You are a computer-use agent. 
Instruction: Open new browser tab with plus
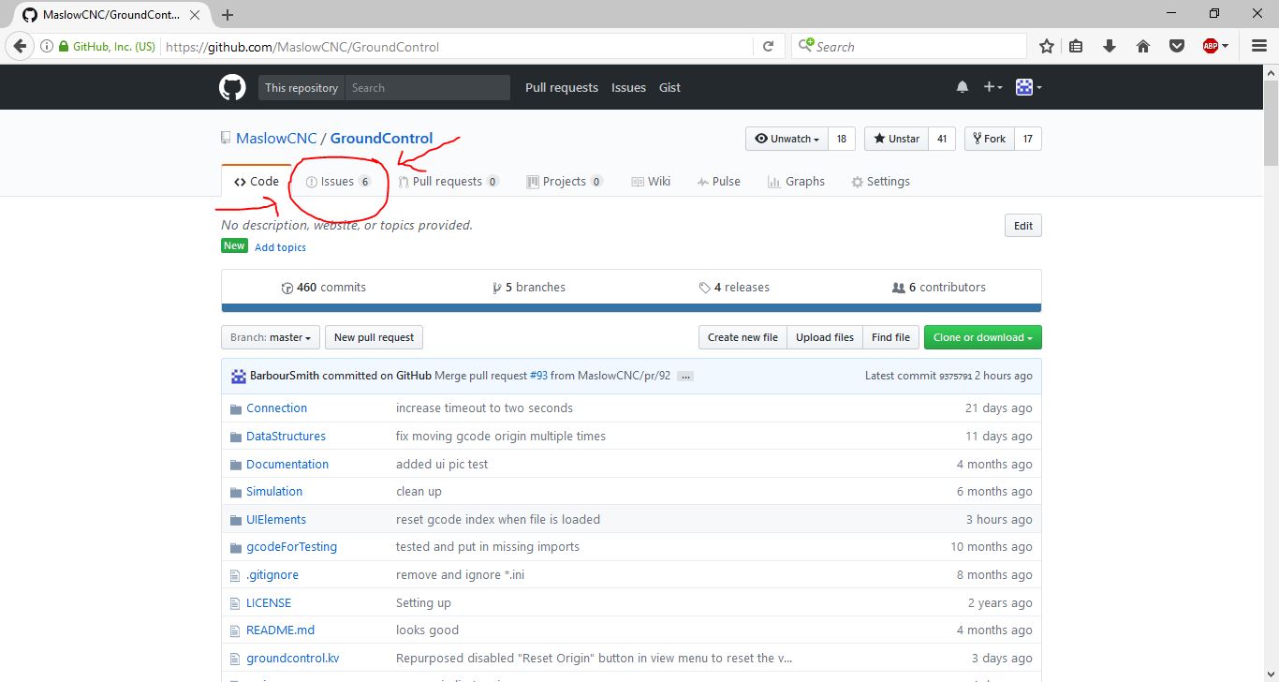(228, 15)
